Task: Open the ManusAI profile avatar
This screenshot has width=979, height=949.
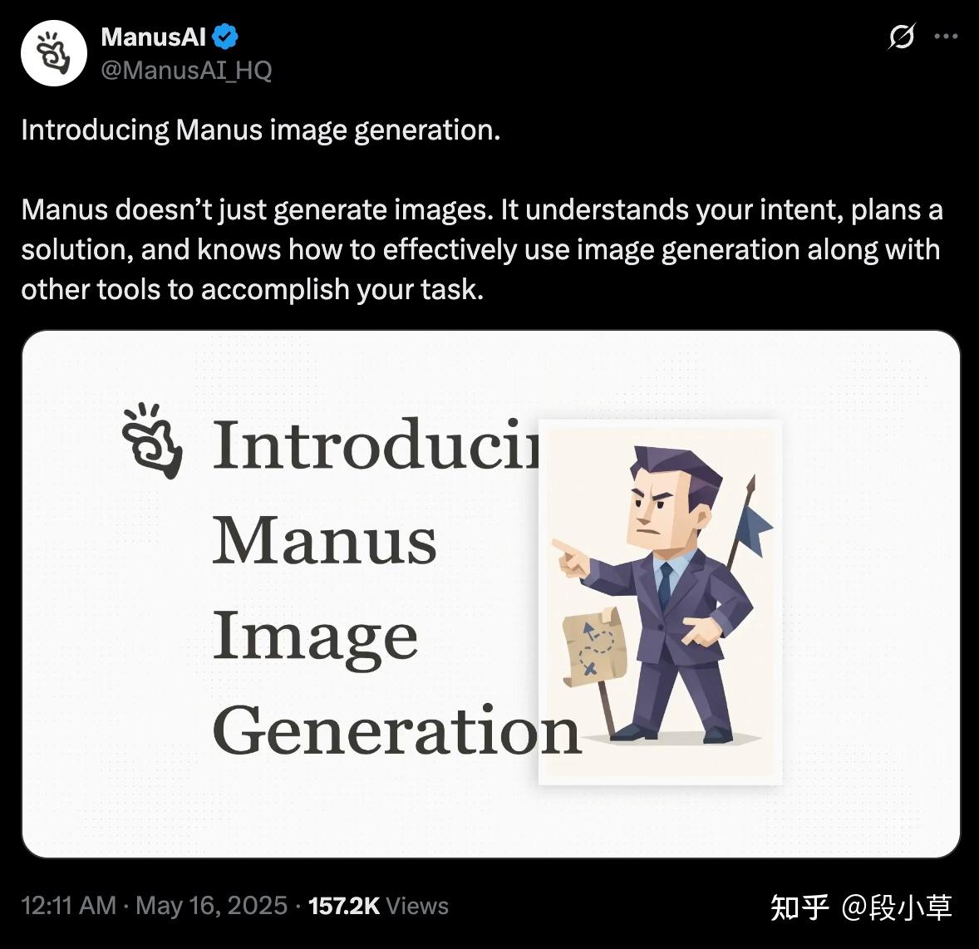Action: (54, 53)
